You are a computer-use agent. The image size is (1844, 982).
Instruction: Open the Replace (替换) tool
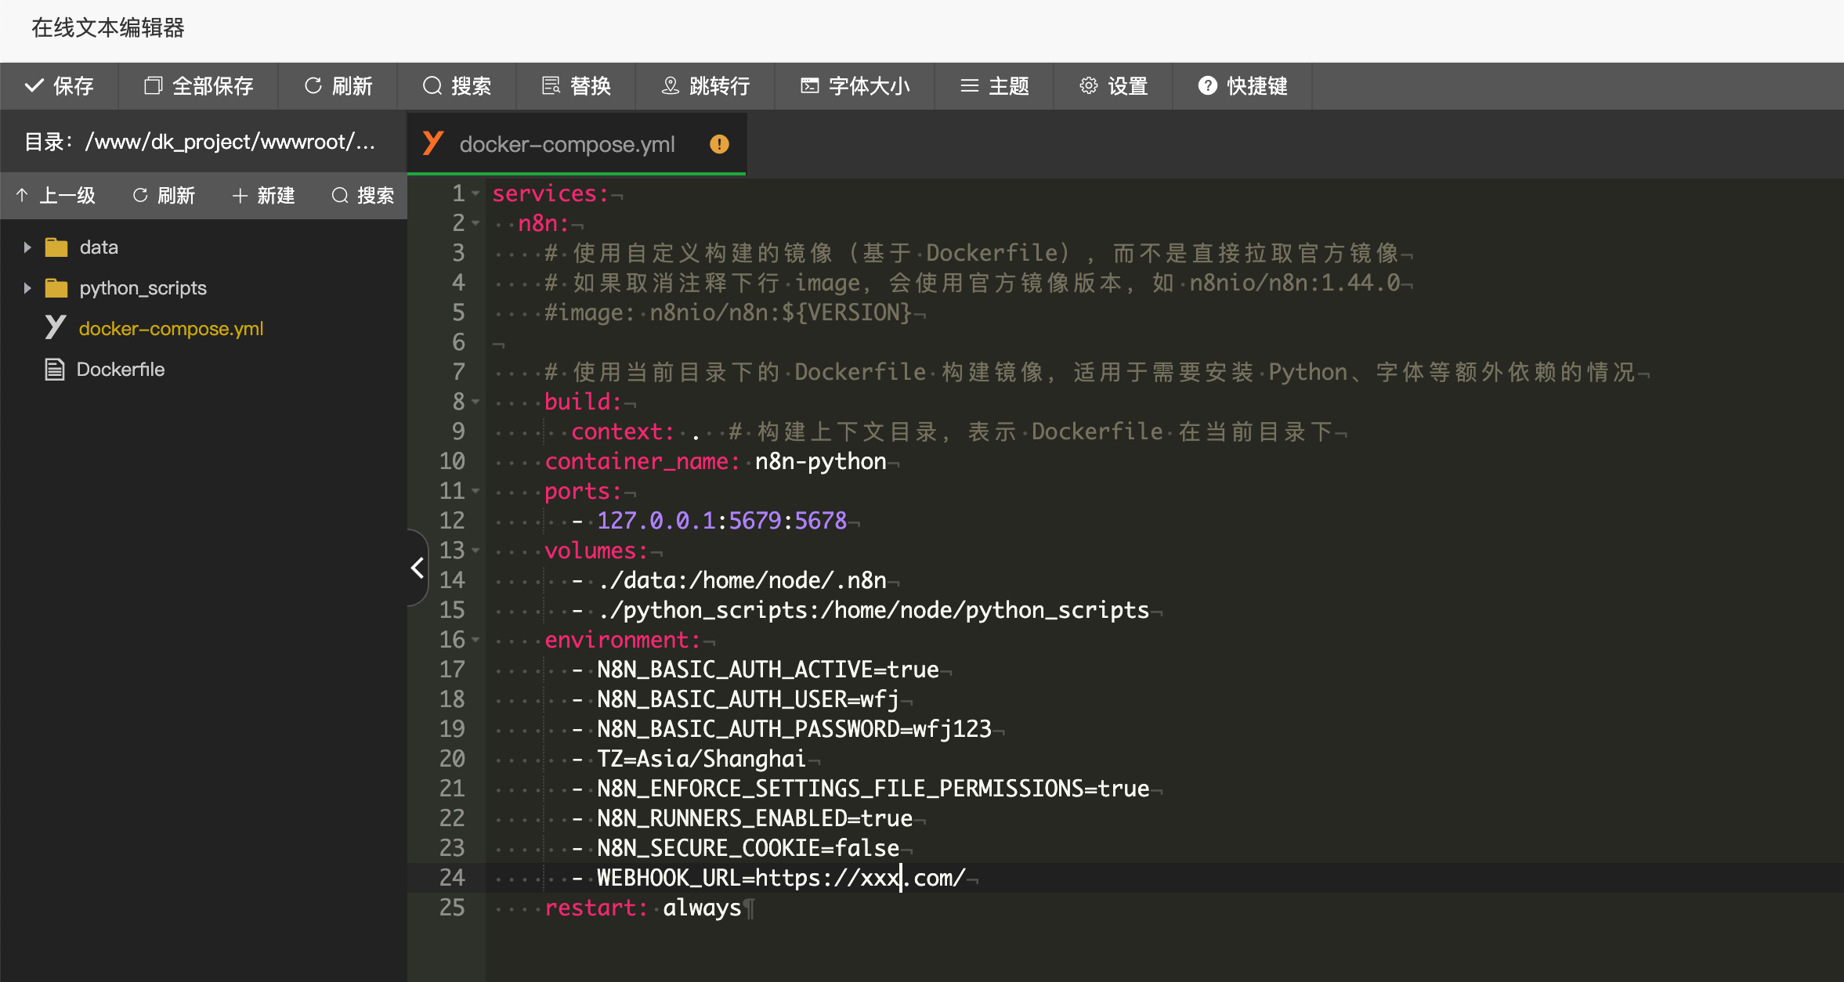pos(576,85)
